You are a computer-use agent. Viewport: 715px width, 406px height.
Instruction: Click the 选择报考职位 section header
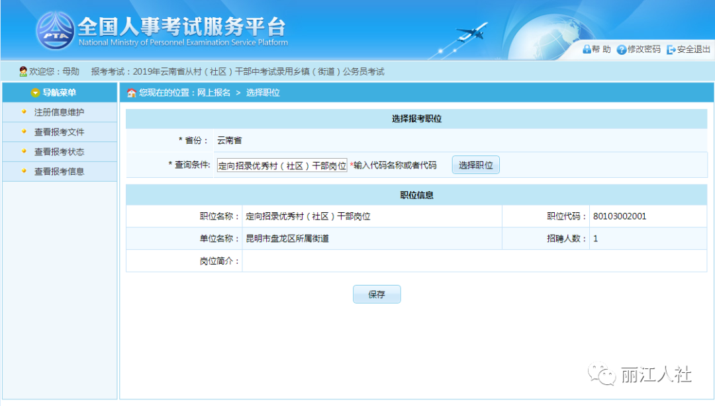click(416, 119)
